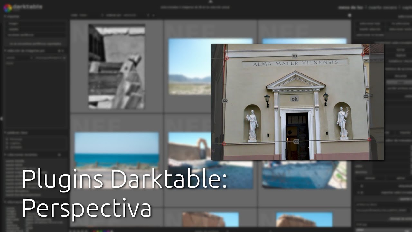Select the bottom-right red keystone corner handle

pyautogui.click(x=370, y=140)
